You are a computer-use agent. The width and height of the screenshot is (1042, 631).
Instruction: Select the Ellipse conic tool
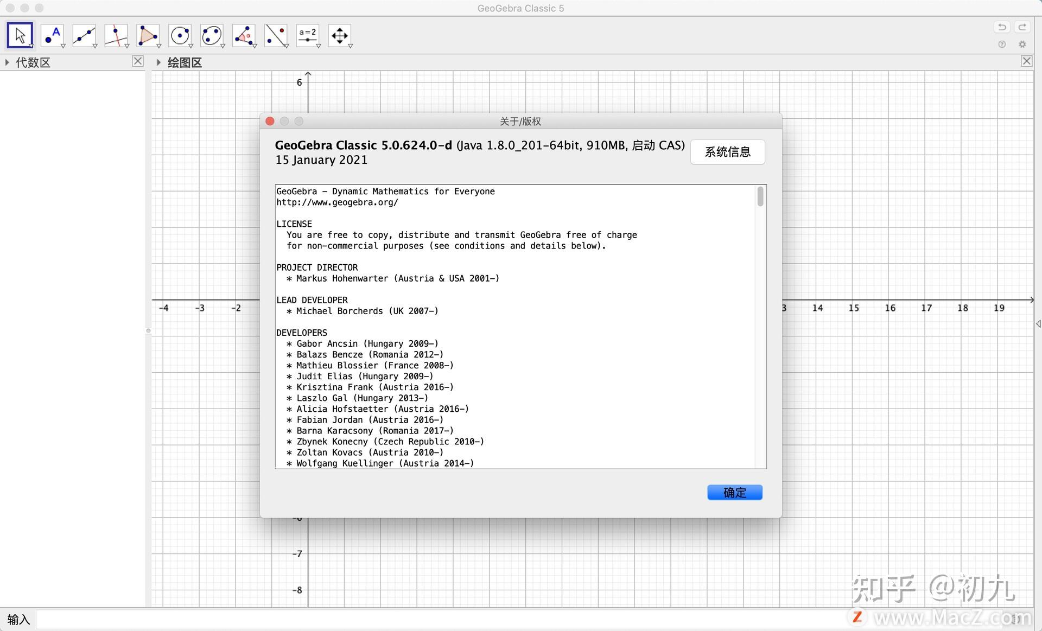pyautogui.click(x=212, y=36)
